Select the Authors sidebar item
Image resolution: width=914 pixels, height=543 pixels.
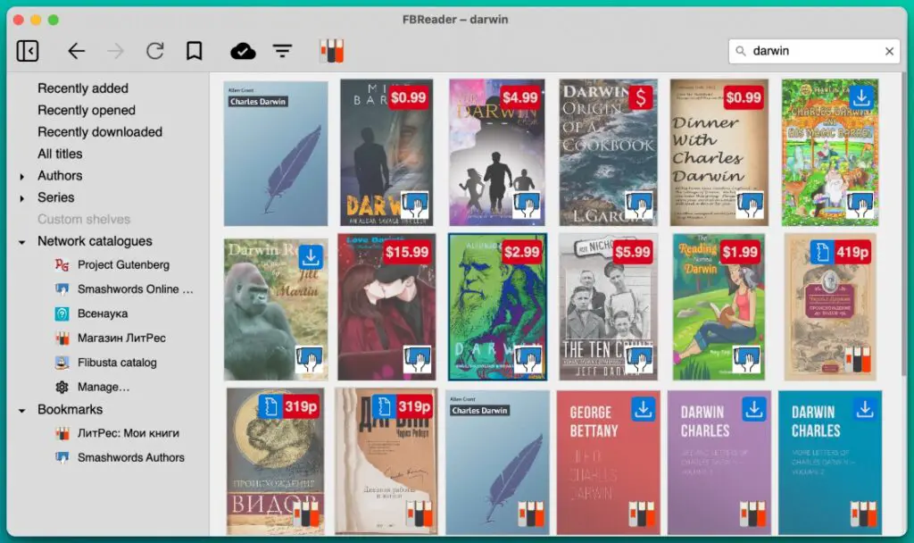[x=60, y=176]
